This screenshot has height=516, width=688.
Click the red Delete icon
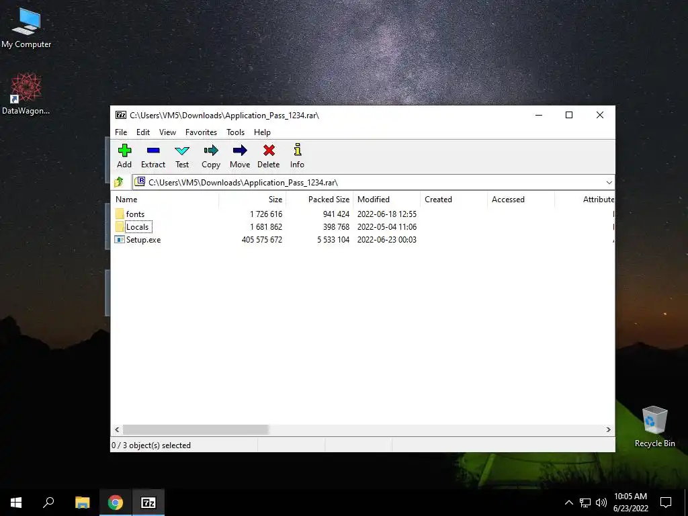(269, 150)
